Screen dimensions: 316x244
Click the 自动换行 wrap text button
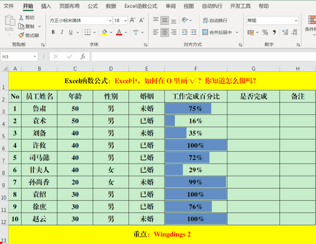click(215, 20)
